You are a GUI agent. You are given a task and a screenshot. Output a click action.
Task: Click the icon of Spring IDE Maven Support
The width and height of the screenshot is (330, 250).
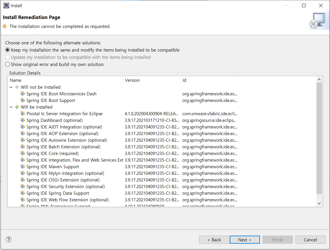(x=23, y=166)
